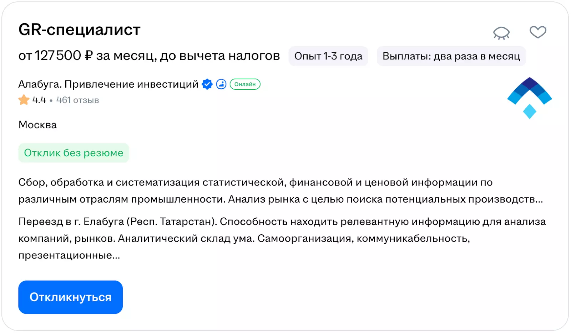Viewport: 571px width, 333px height.
Task: Add the vacancy to favorites with the heart
Action: tap(537, 32)
